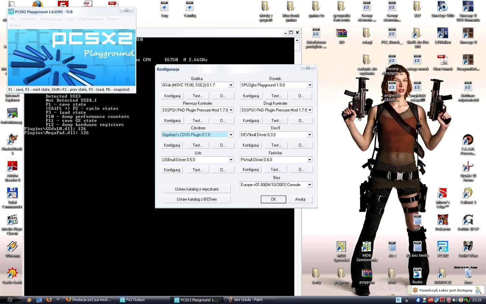The image size is (486, 304).
Task: Launch the Gadu-Gadu desktop shortcut
Action: [12, 276]
